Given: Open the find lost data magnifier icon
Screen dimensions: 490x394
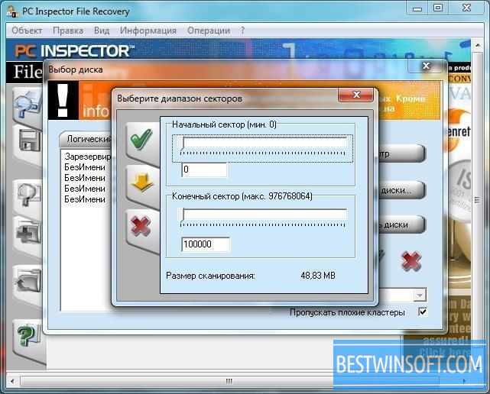Looking at the screenshot, I should (28, 105).
